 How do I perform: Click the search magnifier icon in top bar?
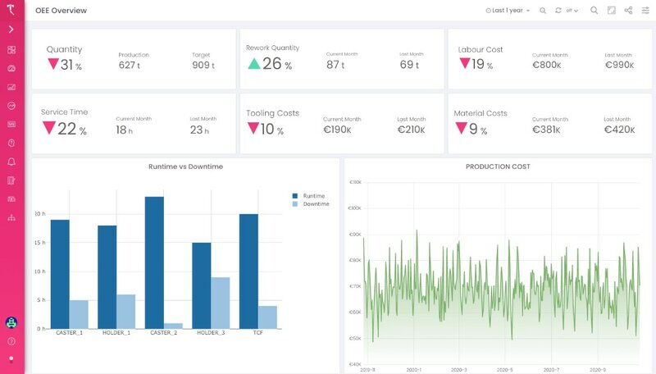pyautogui.click(x=594, y=11)
